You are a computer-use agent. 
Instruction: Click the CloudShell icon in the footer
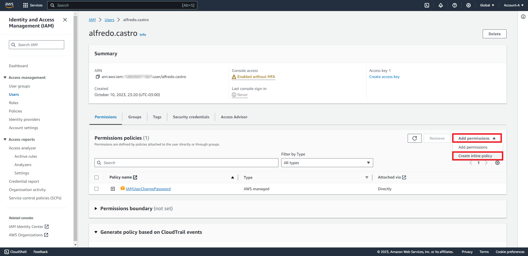pyautogui.click(x=7, y=252)
